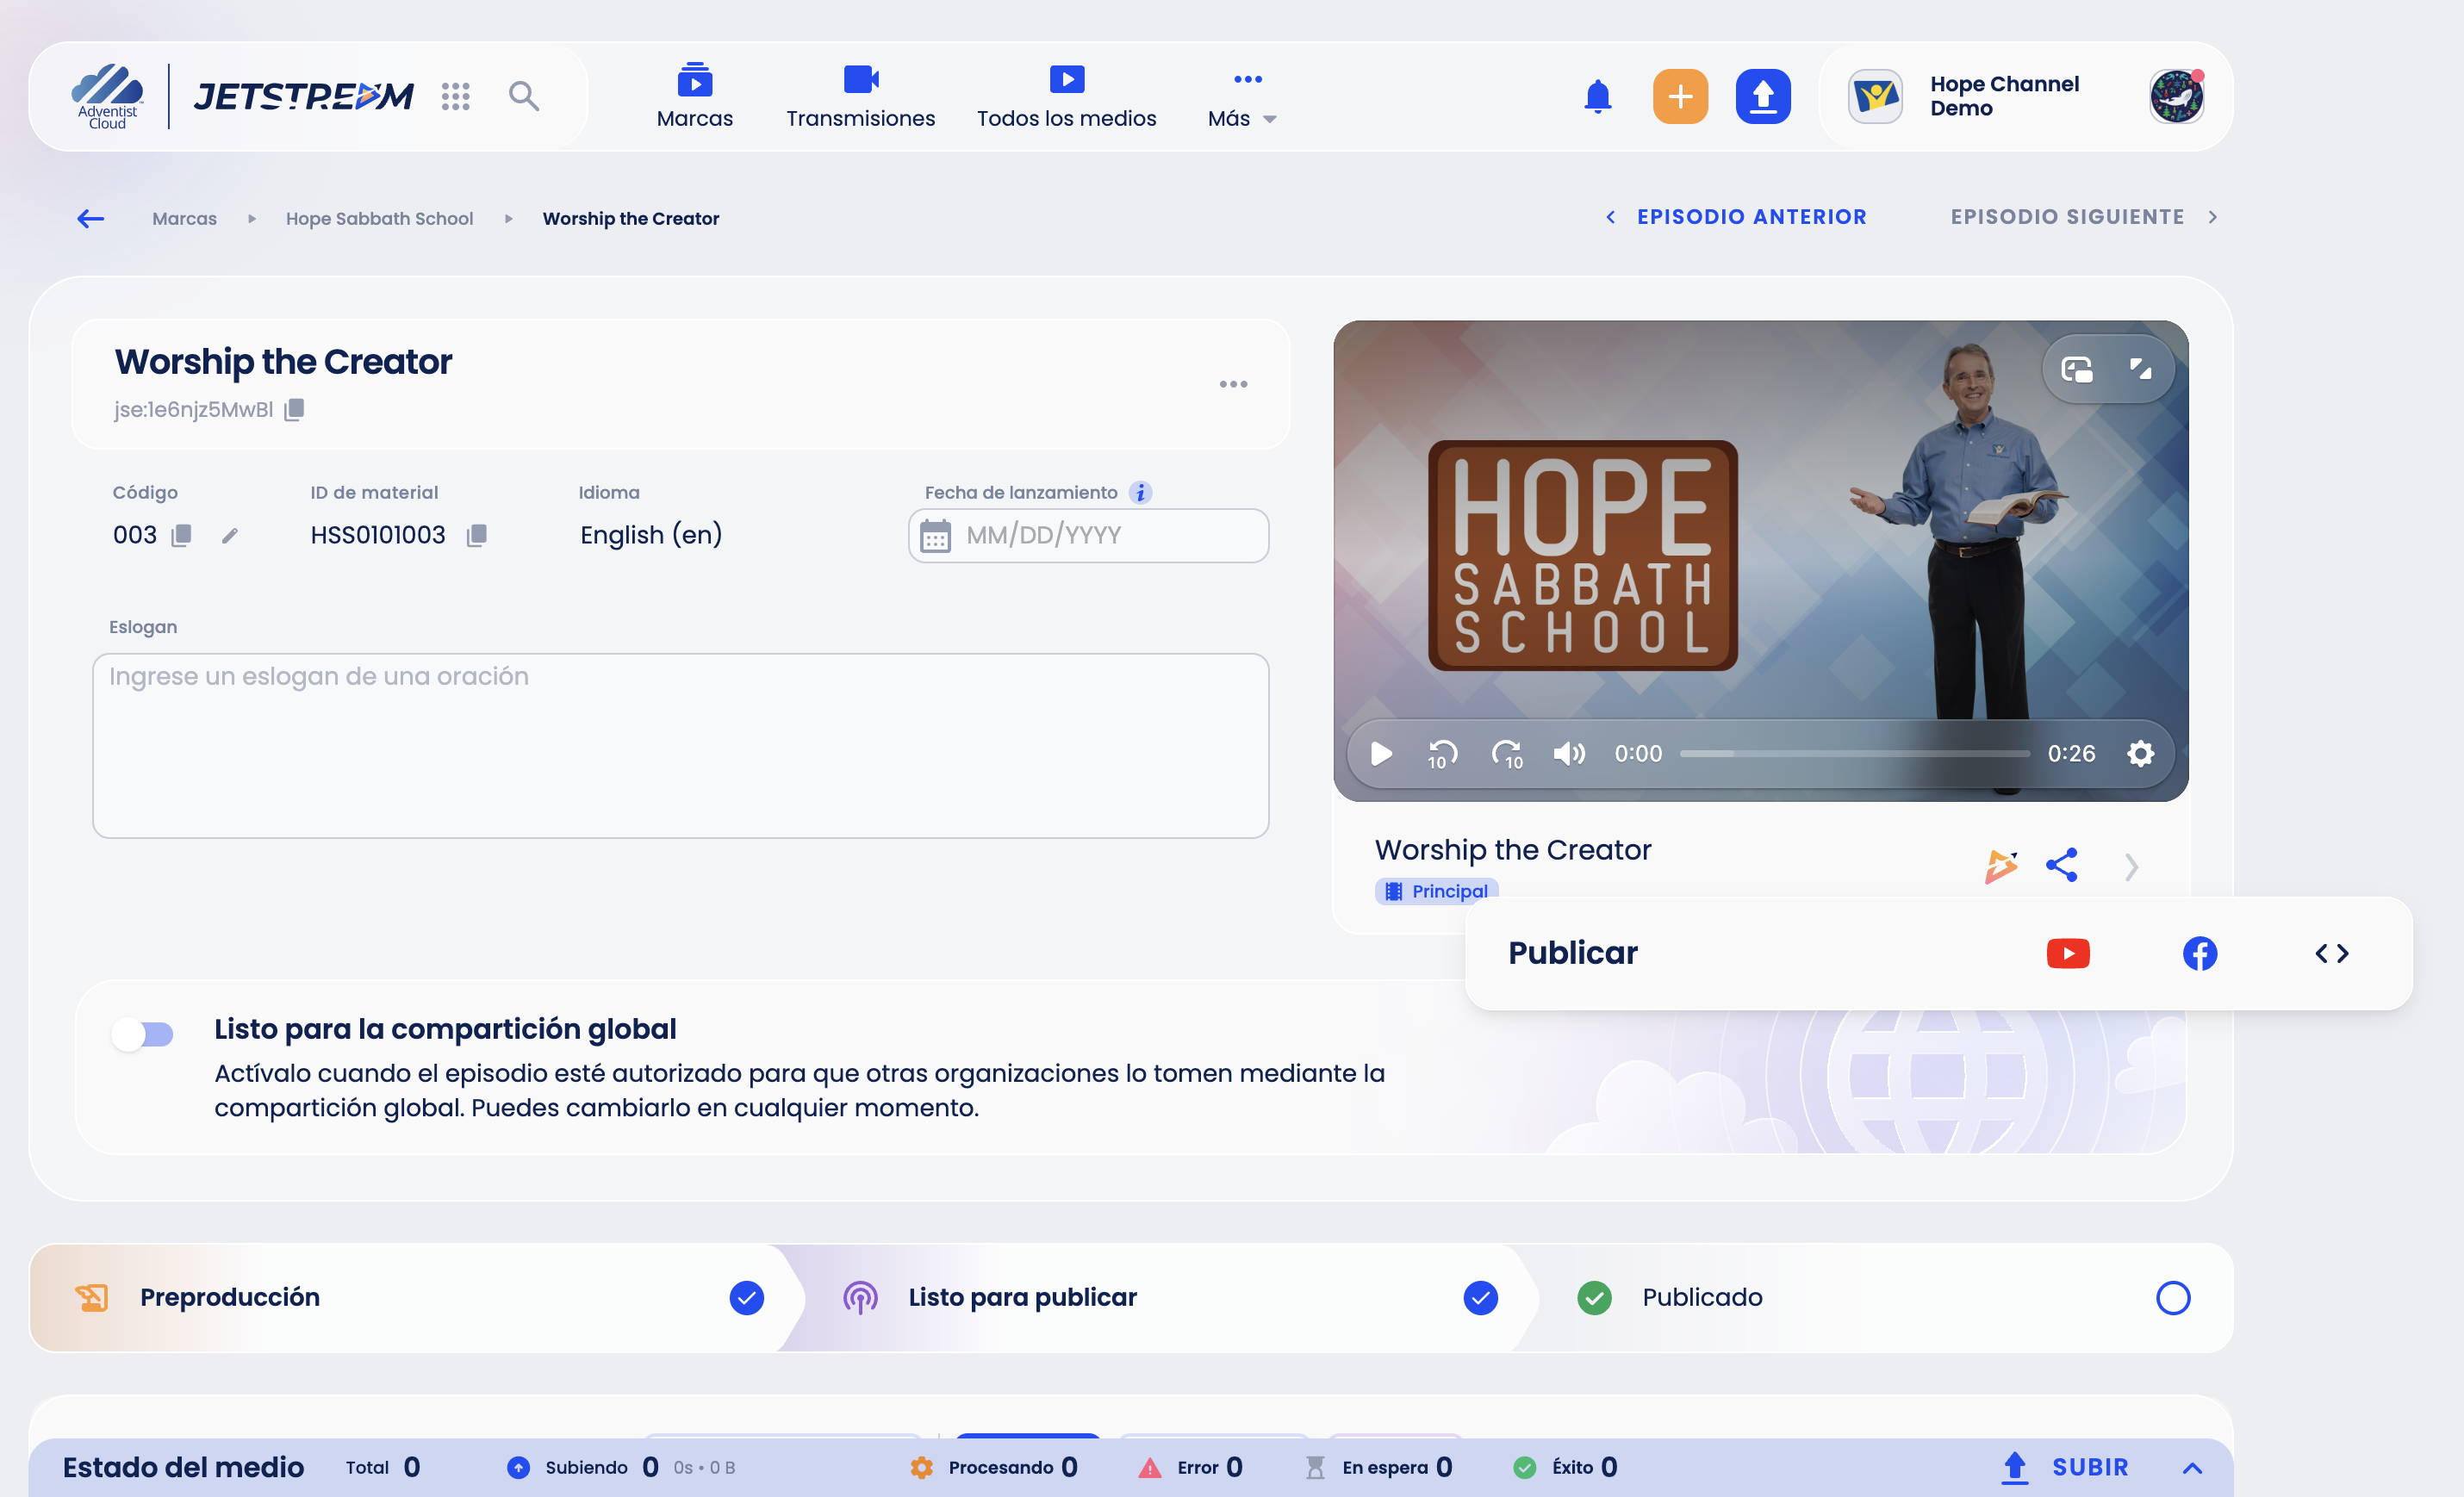Seek on the video progress bar
The height and width of the screenshot is (1497, 2464).
pos(1854,753)
